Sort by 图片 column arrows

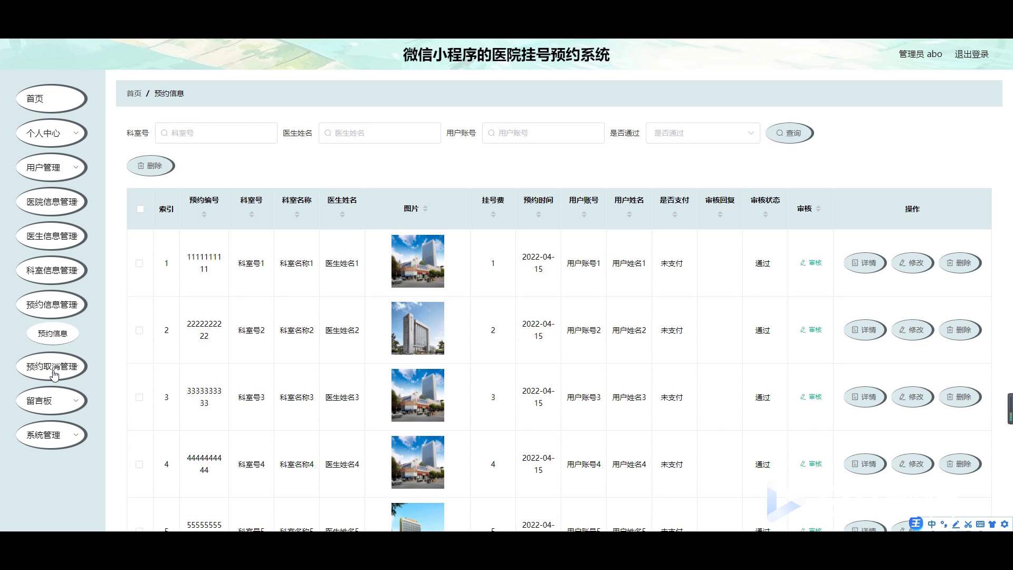[425, 208]
